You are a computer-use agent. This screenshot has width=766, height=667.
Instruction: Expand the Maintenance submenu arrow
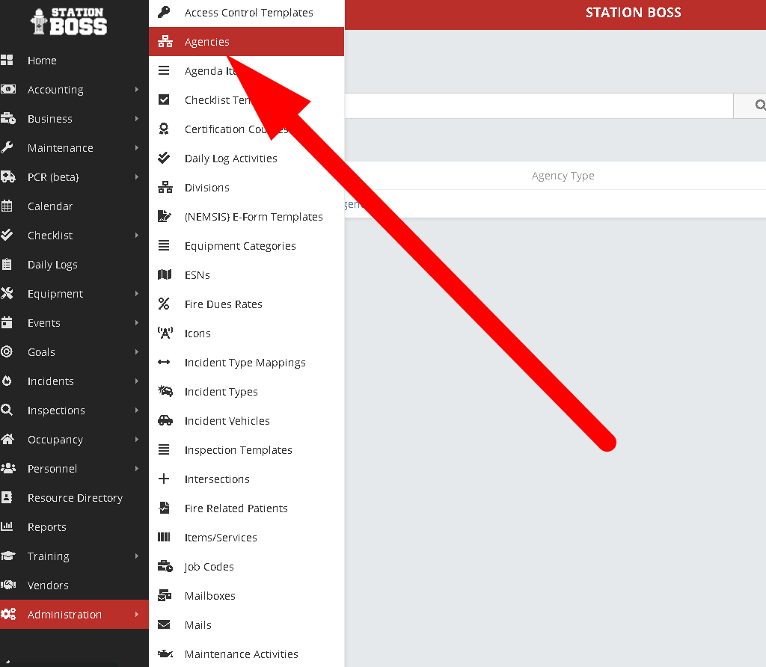(x=137, y=148)
